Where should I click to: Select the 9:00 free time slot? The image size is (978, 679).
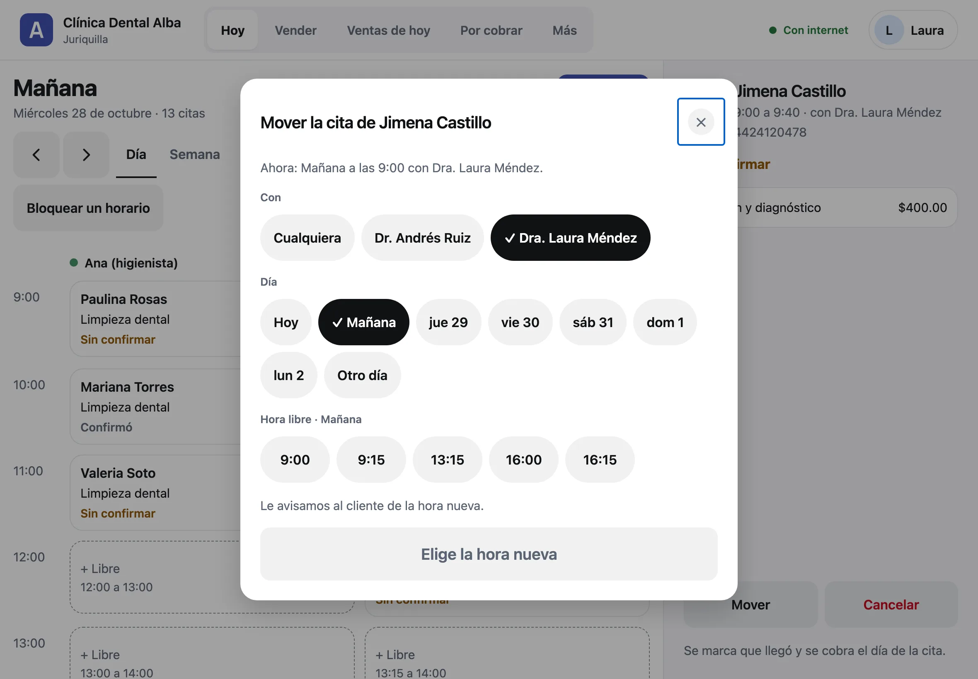(x=295, y=460)
